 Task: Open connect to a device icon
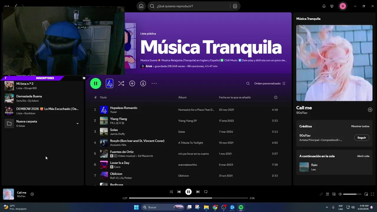(334, 194)
